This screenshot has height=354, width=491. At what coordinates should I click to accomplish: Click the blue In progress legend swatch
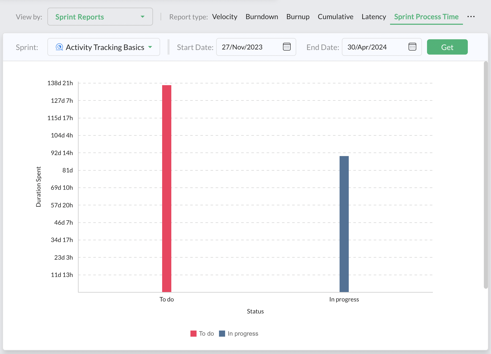click(222, 334)
